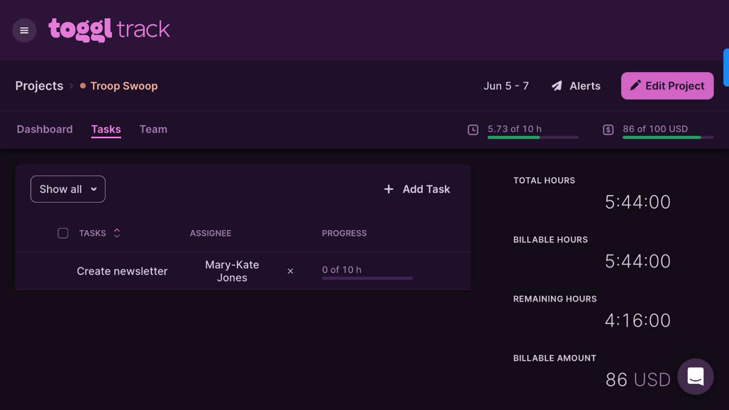Screen dimensions: 729x410
Task: Click the Toggl Track logo
Action: [x=109, y=30]
